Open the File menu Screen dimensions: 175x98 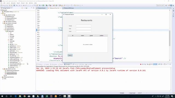[1, 3]
